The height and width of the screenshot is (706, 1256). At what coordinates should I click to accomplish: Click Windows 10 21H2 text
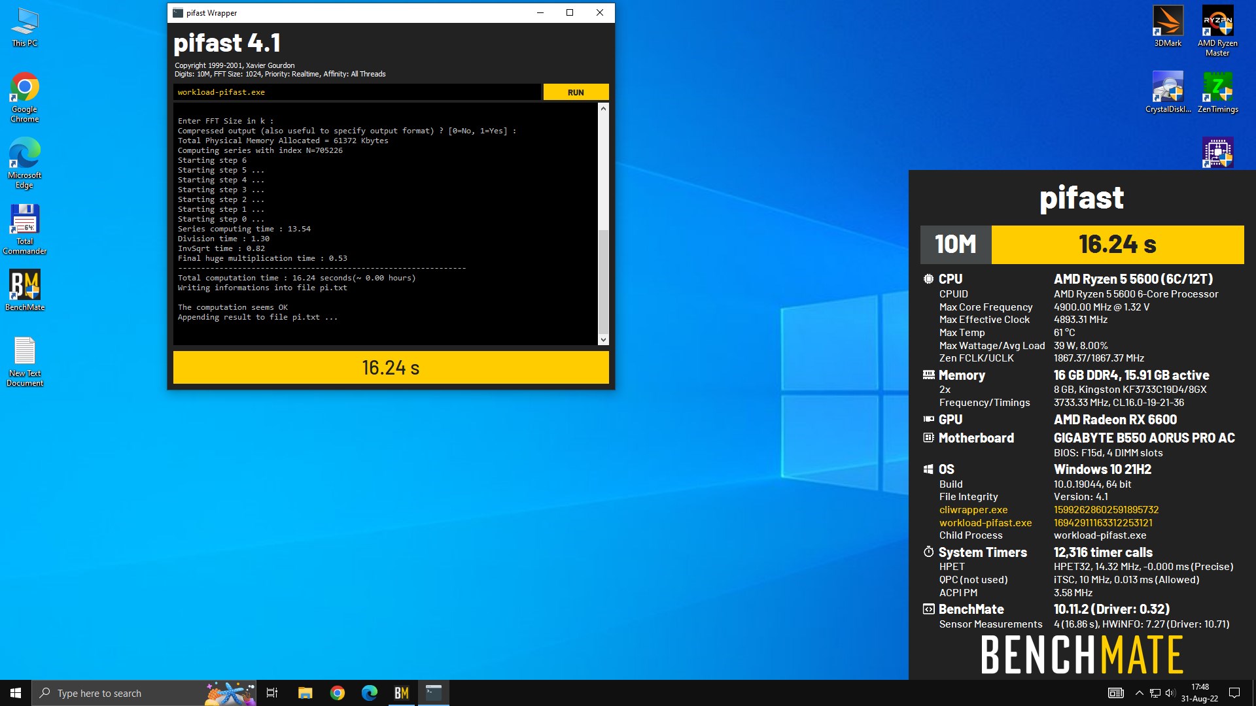(1102, 469)
